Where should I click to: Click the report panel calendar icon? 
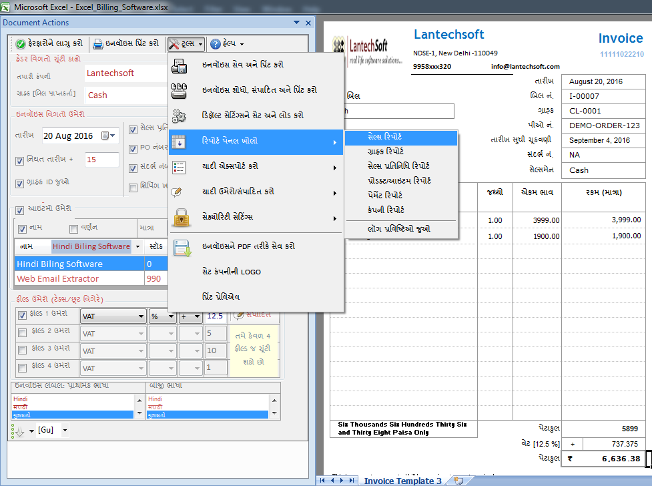180,142
